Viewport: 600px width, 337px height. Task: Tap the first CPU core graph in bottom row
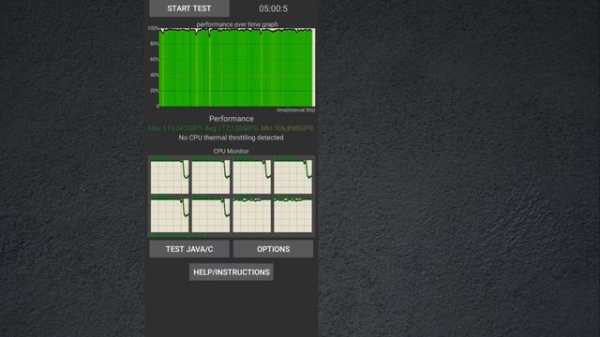pyautogui.click(x=170, y=215)
